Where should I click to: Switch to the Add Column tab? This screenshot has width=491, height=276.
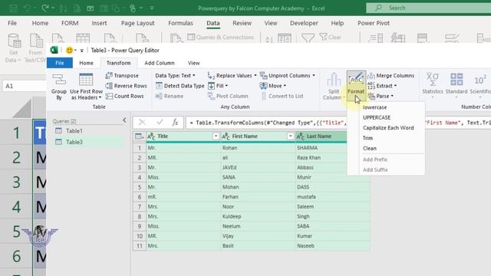pyautogui.click(x=160, y=63)
